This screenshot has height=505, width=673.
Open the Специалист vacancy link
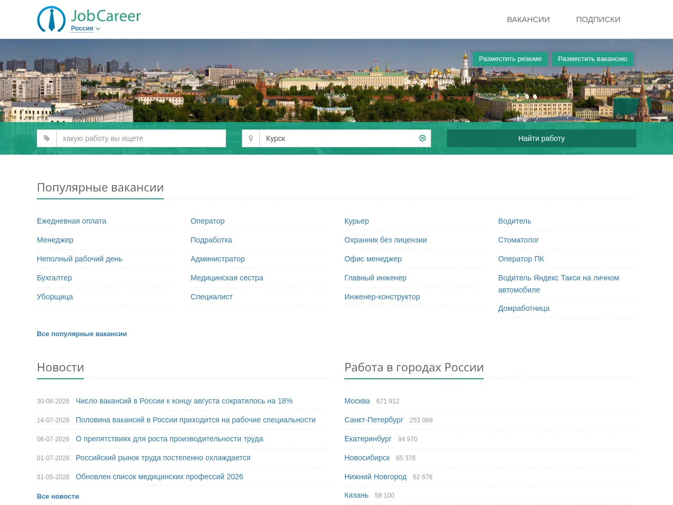(211, 297)
